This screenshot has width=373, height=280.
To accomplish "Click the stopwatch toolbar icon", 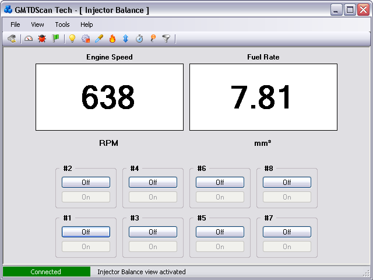I will point(139,38).
